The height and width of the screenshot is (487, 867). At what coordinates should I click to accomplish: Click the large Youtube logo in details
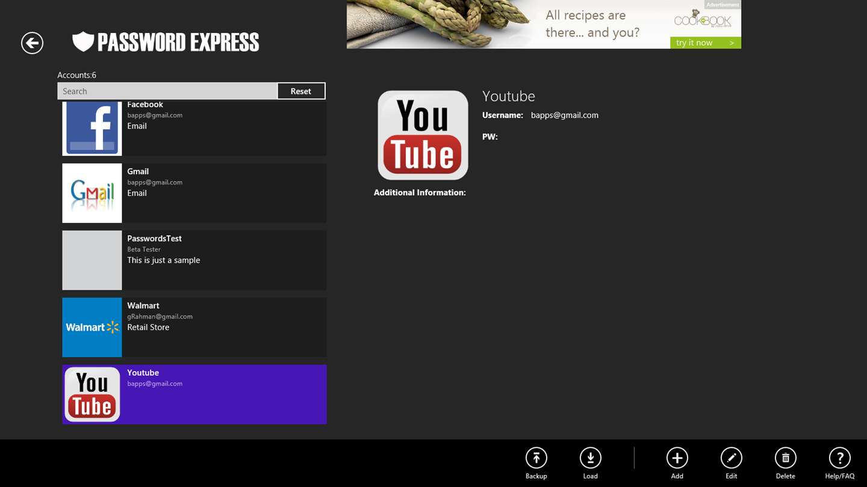(x=423, y=135)
